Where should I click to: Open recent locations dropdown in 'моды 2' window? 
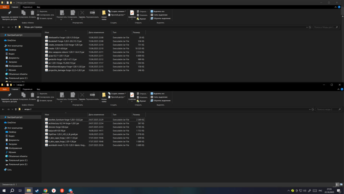(x=12, y=110)
